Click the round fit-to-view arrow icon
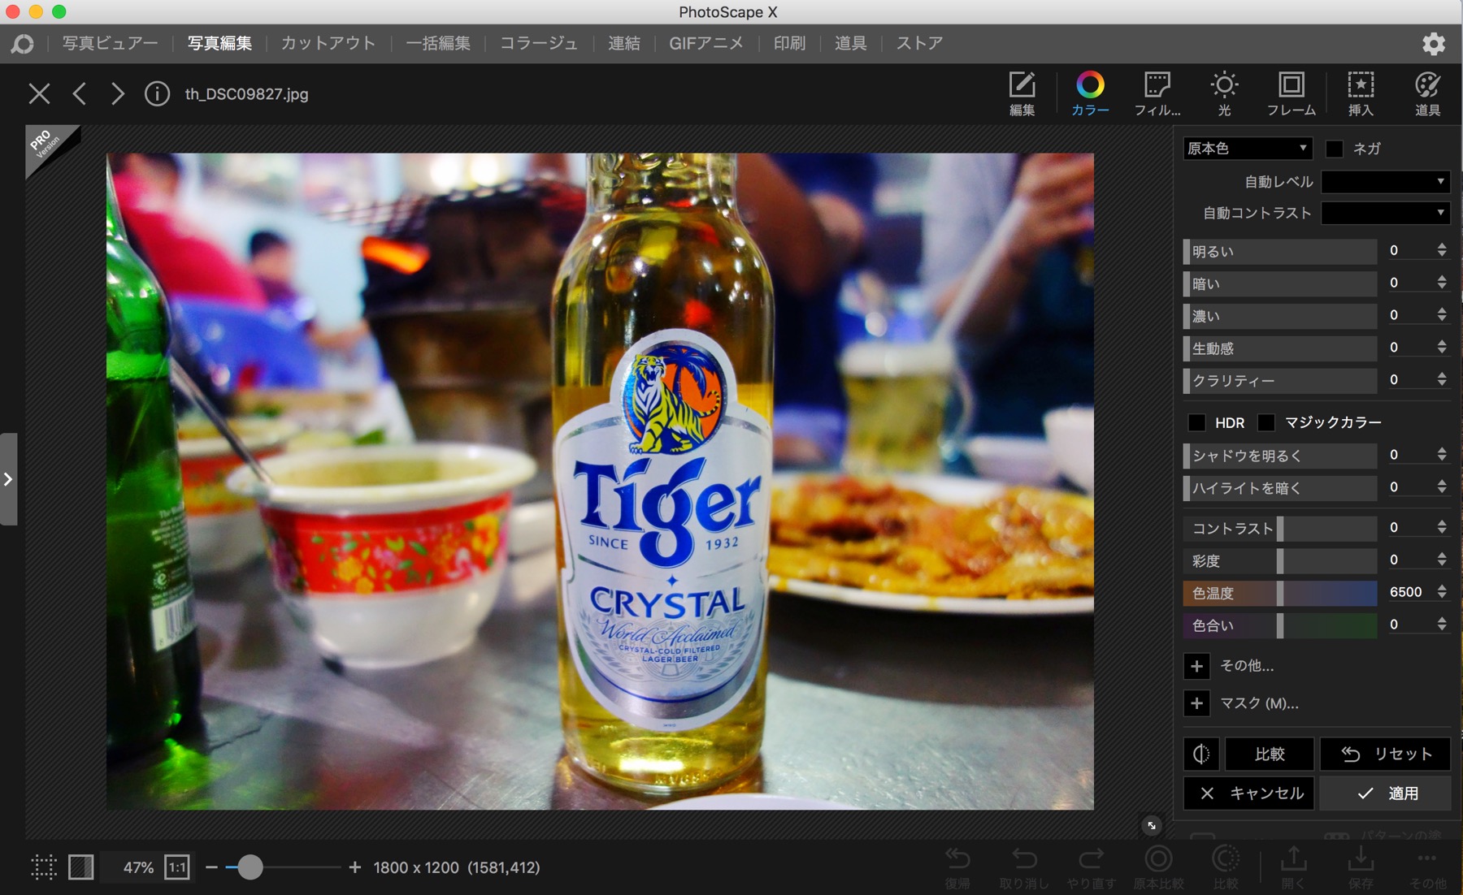This screenshot has width=1463, height=895. (x=1151, y=826)
